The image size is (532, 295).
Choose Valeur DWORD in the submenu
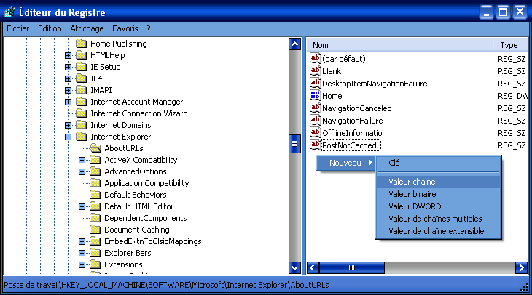[x=438, y=206]
